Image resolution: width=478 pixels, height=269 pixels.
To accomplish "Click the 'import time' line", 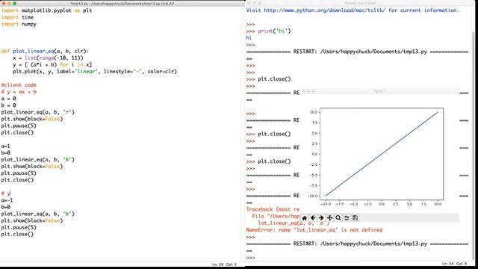I will (x=17, y=17).
